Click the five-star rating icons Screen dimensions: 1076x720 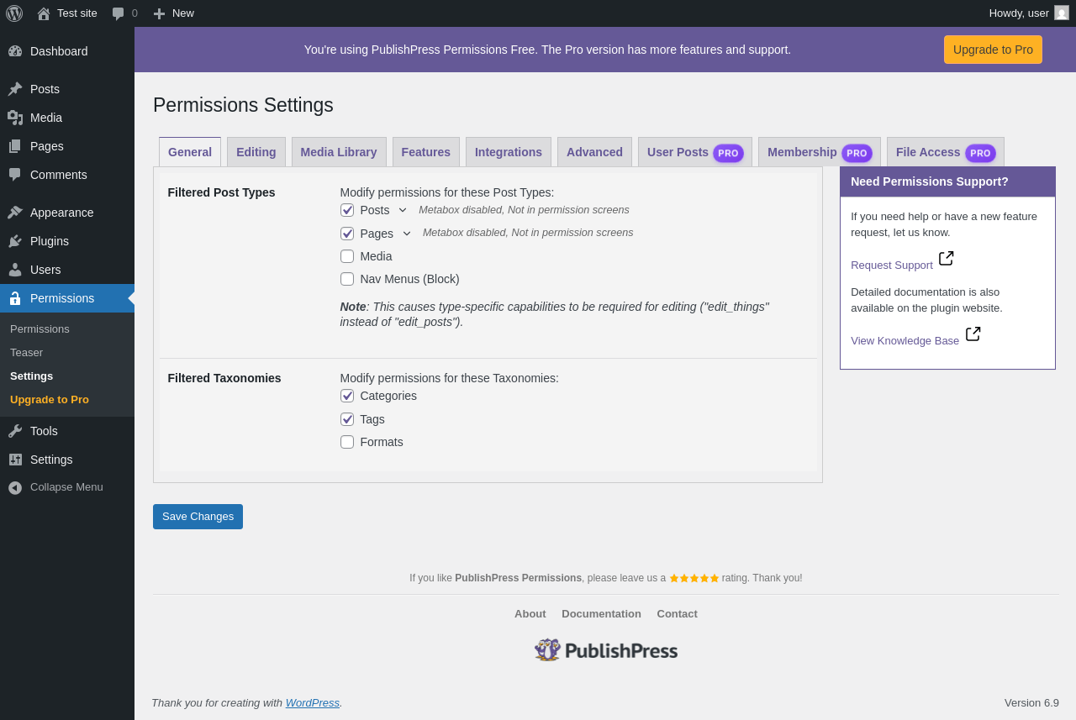tap(694, 578)
